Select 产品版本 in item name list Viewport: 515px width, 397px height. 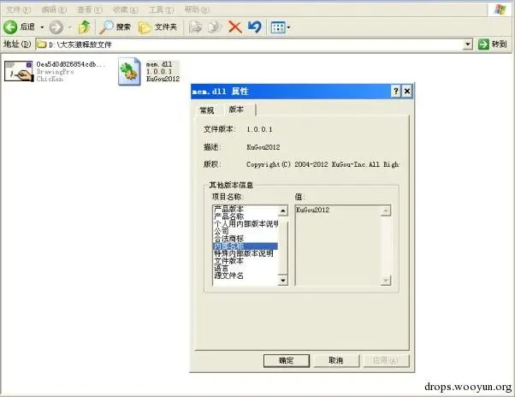coord(228,209)
